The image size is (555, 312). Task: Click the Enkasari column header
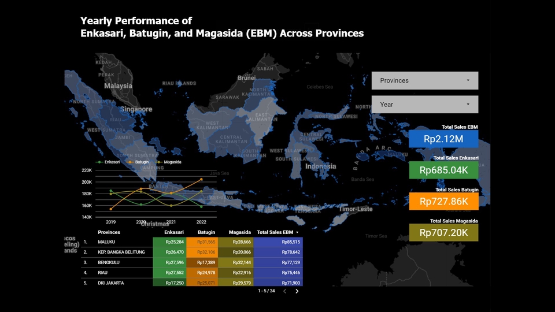click(x=174, y=232)
